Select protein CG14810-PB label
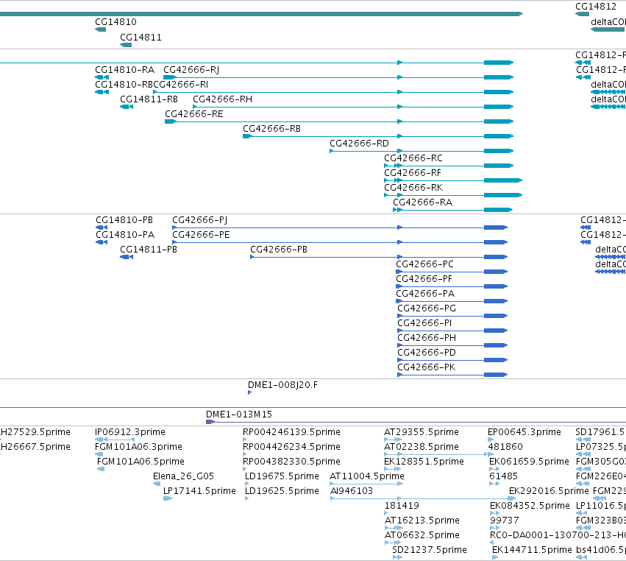Screen dimensions: 626x561 pos(124,220)
